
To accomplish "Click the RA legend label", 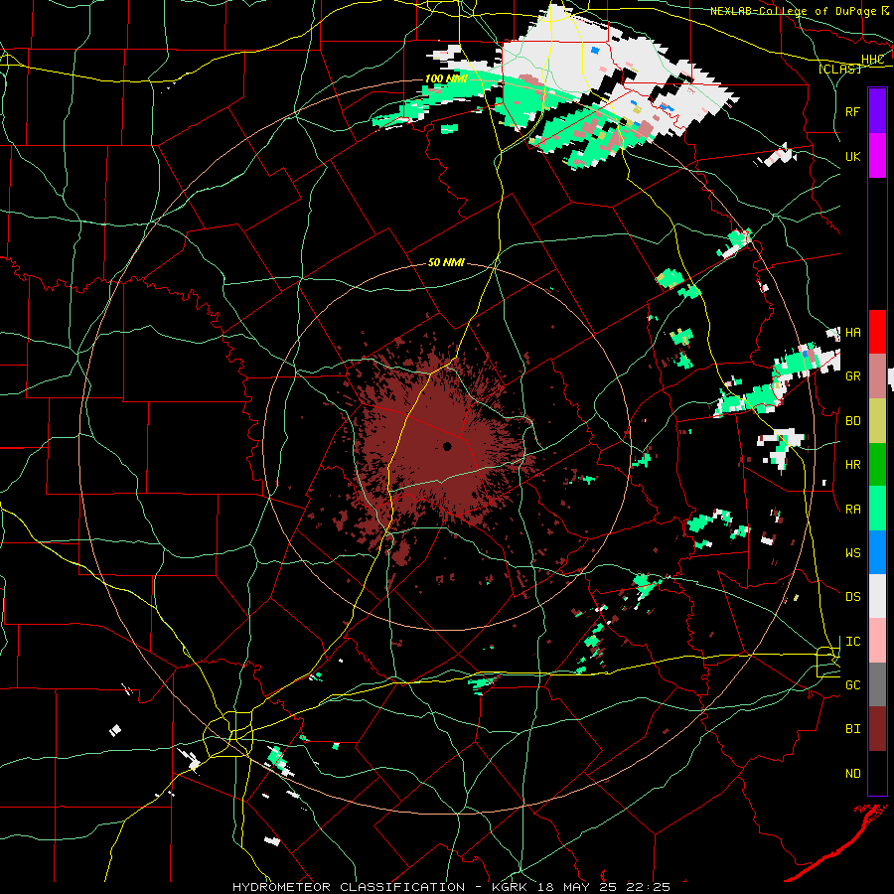I will point(852,510).
